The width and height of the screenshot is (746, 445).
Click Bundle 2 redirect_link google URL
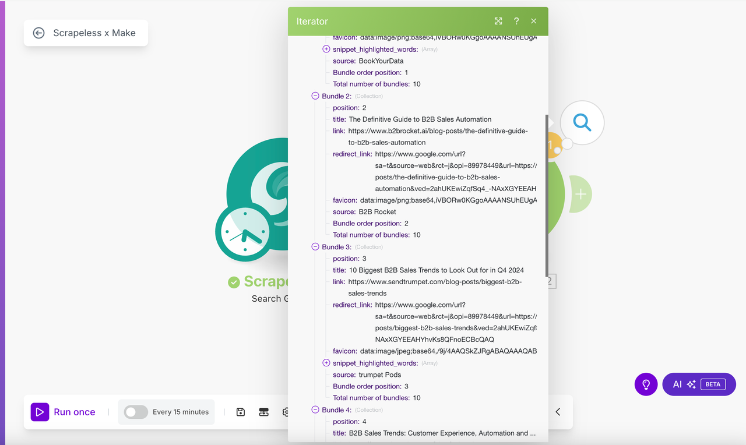(456, 171)
